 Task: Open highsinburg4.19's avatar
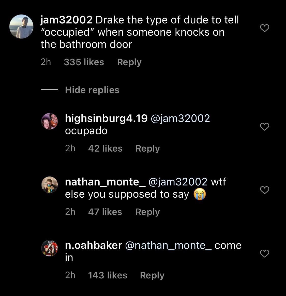point(50,121)
